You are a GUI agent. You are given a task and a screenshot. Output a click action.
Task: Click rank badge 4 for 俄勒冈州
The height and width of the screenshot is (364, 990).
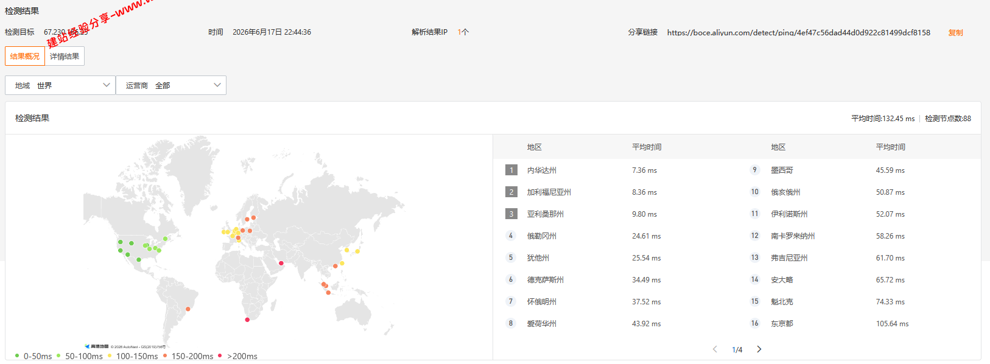511,236
